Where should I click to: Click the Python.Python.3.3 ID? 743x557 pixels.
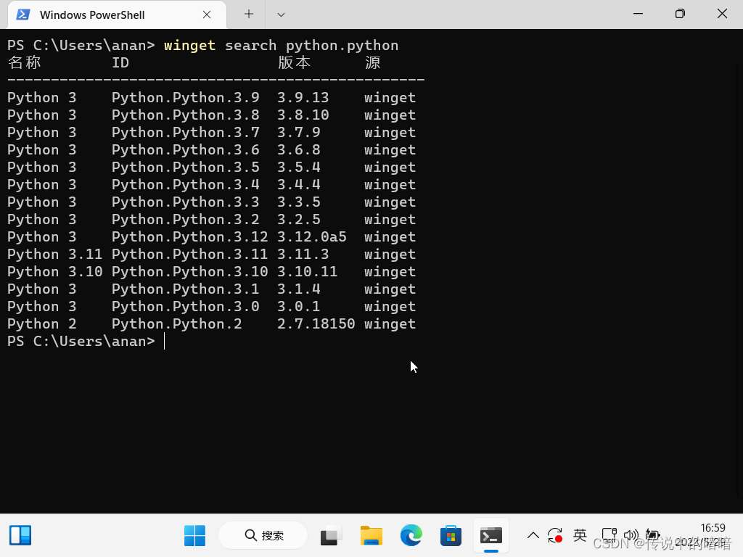coord(185,202)
